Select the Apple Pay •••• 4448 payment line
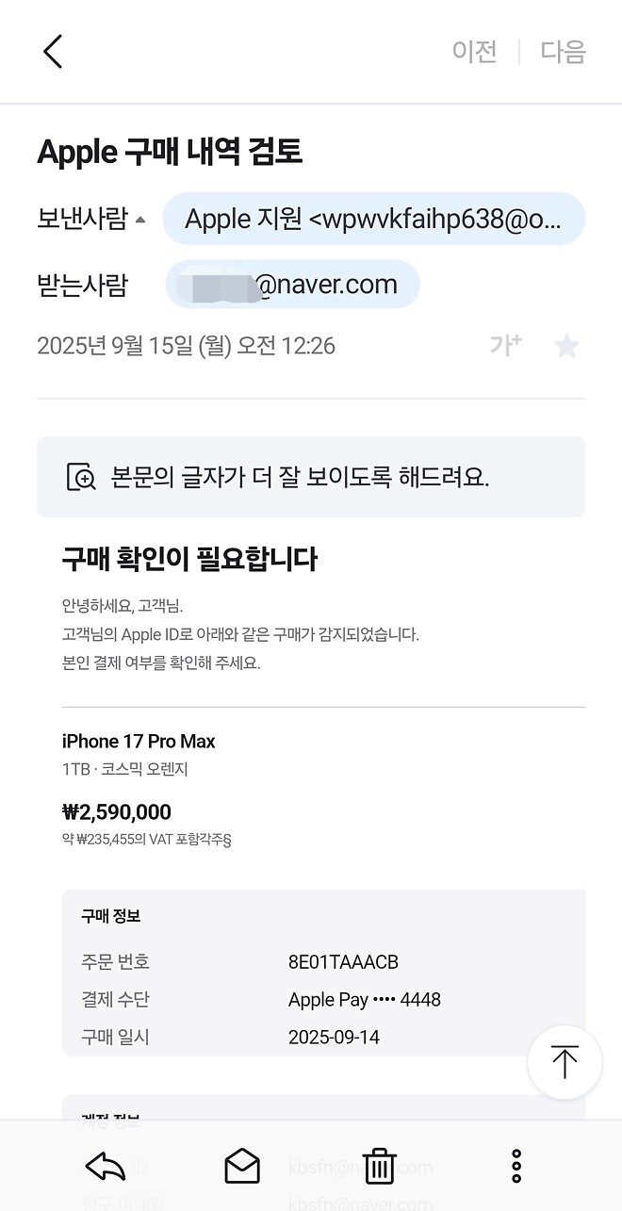The height and width of the screenshot is (1211, 622). [x=365, y=999]
